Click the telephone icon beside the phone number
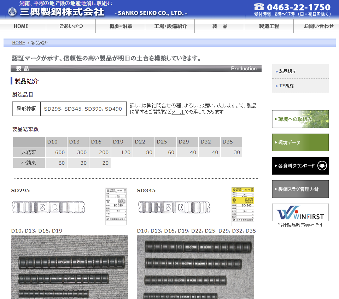Image resolution: width=339 pixels, height=299 pixels. (x=259, y=7)
